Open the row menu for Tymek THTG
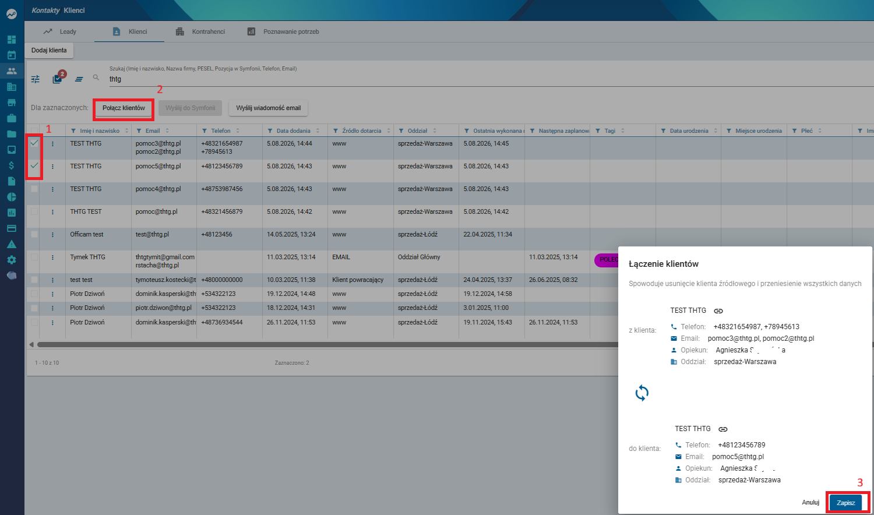Viewport: 874px width, 515px height. coord(52,257)
